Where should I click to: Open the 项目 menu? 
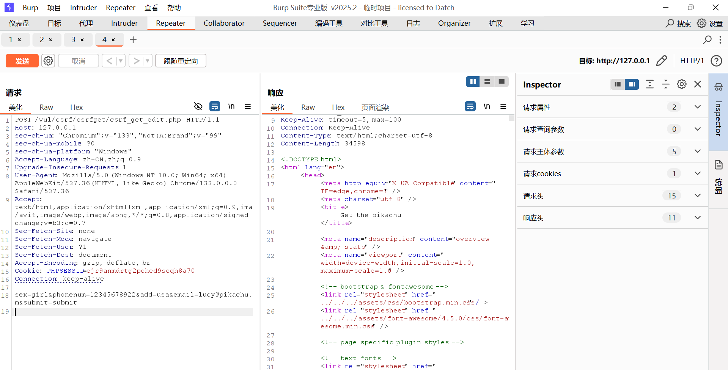[54, 8]
